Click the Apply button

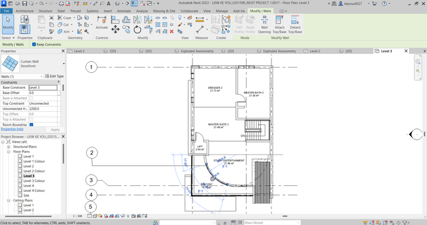55,130
